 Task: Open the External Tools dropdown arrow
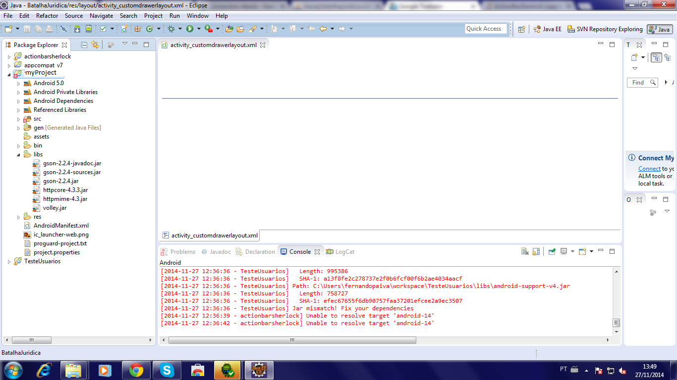click(217, 29)
